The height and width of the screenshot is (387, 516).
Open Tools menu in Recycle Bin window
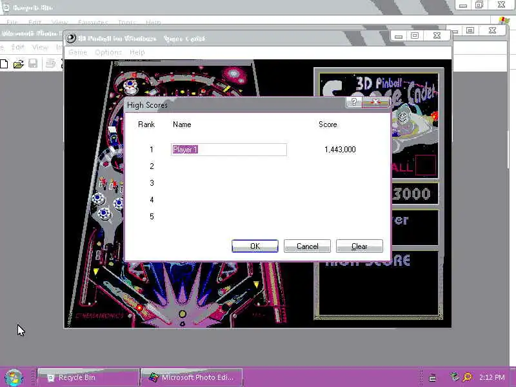pos(126,23)
